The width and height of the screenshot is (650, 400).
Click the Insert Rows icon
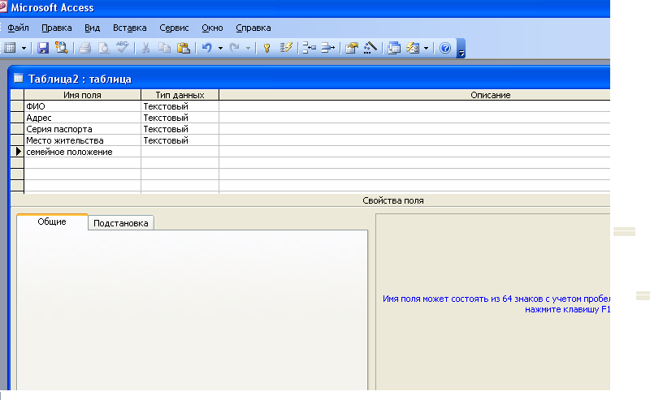click(x=309, y=48)
